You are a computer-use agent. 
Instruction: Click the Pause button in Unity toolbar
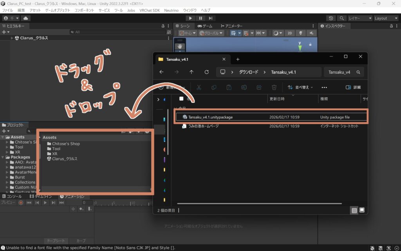[x=200, y=18]
